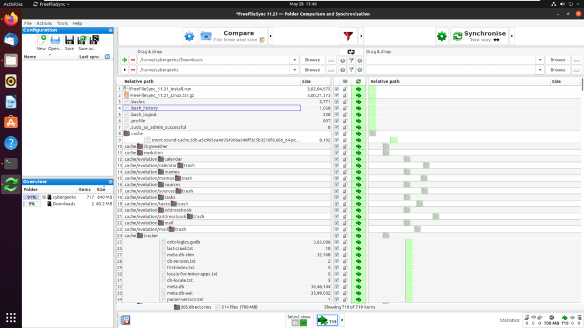The image size is (584, 328).
Task: Uncheck the .bash_history row checkbox
Action: pos(337,108)
